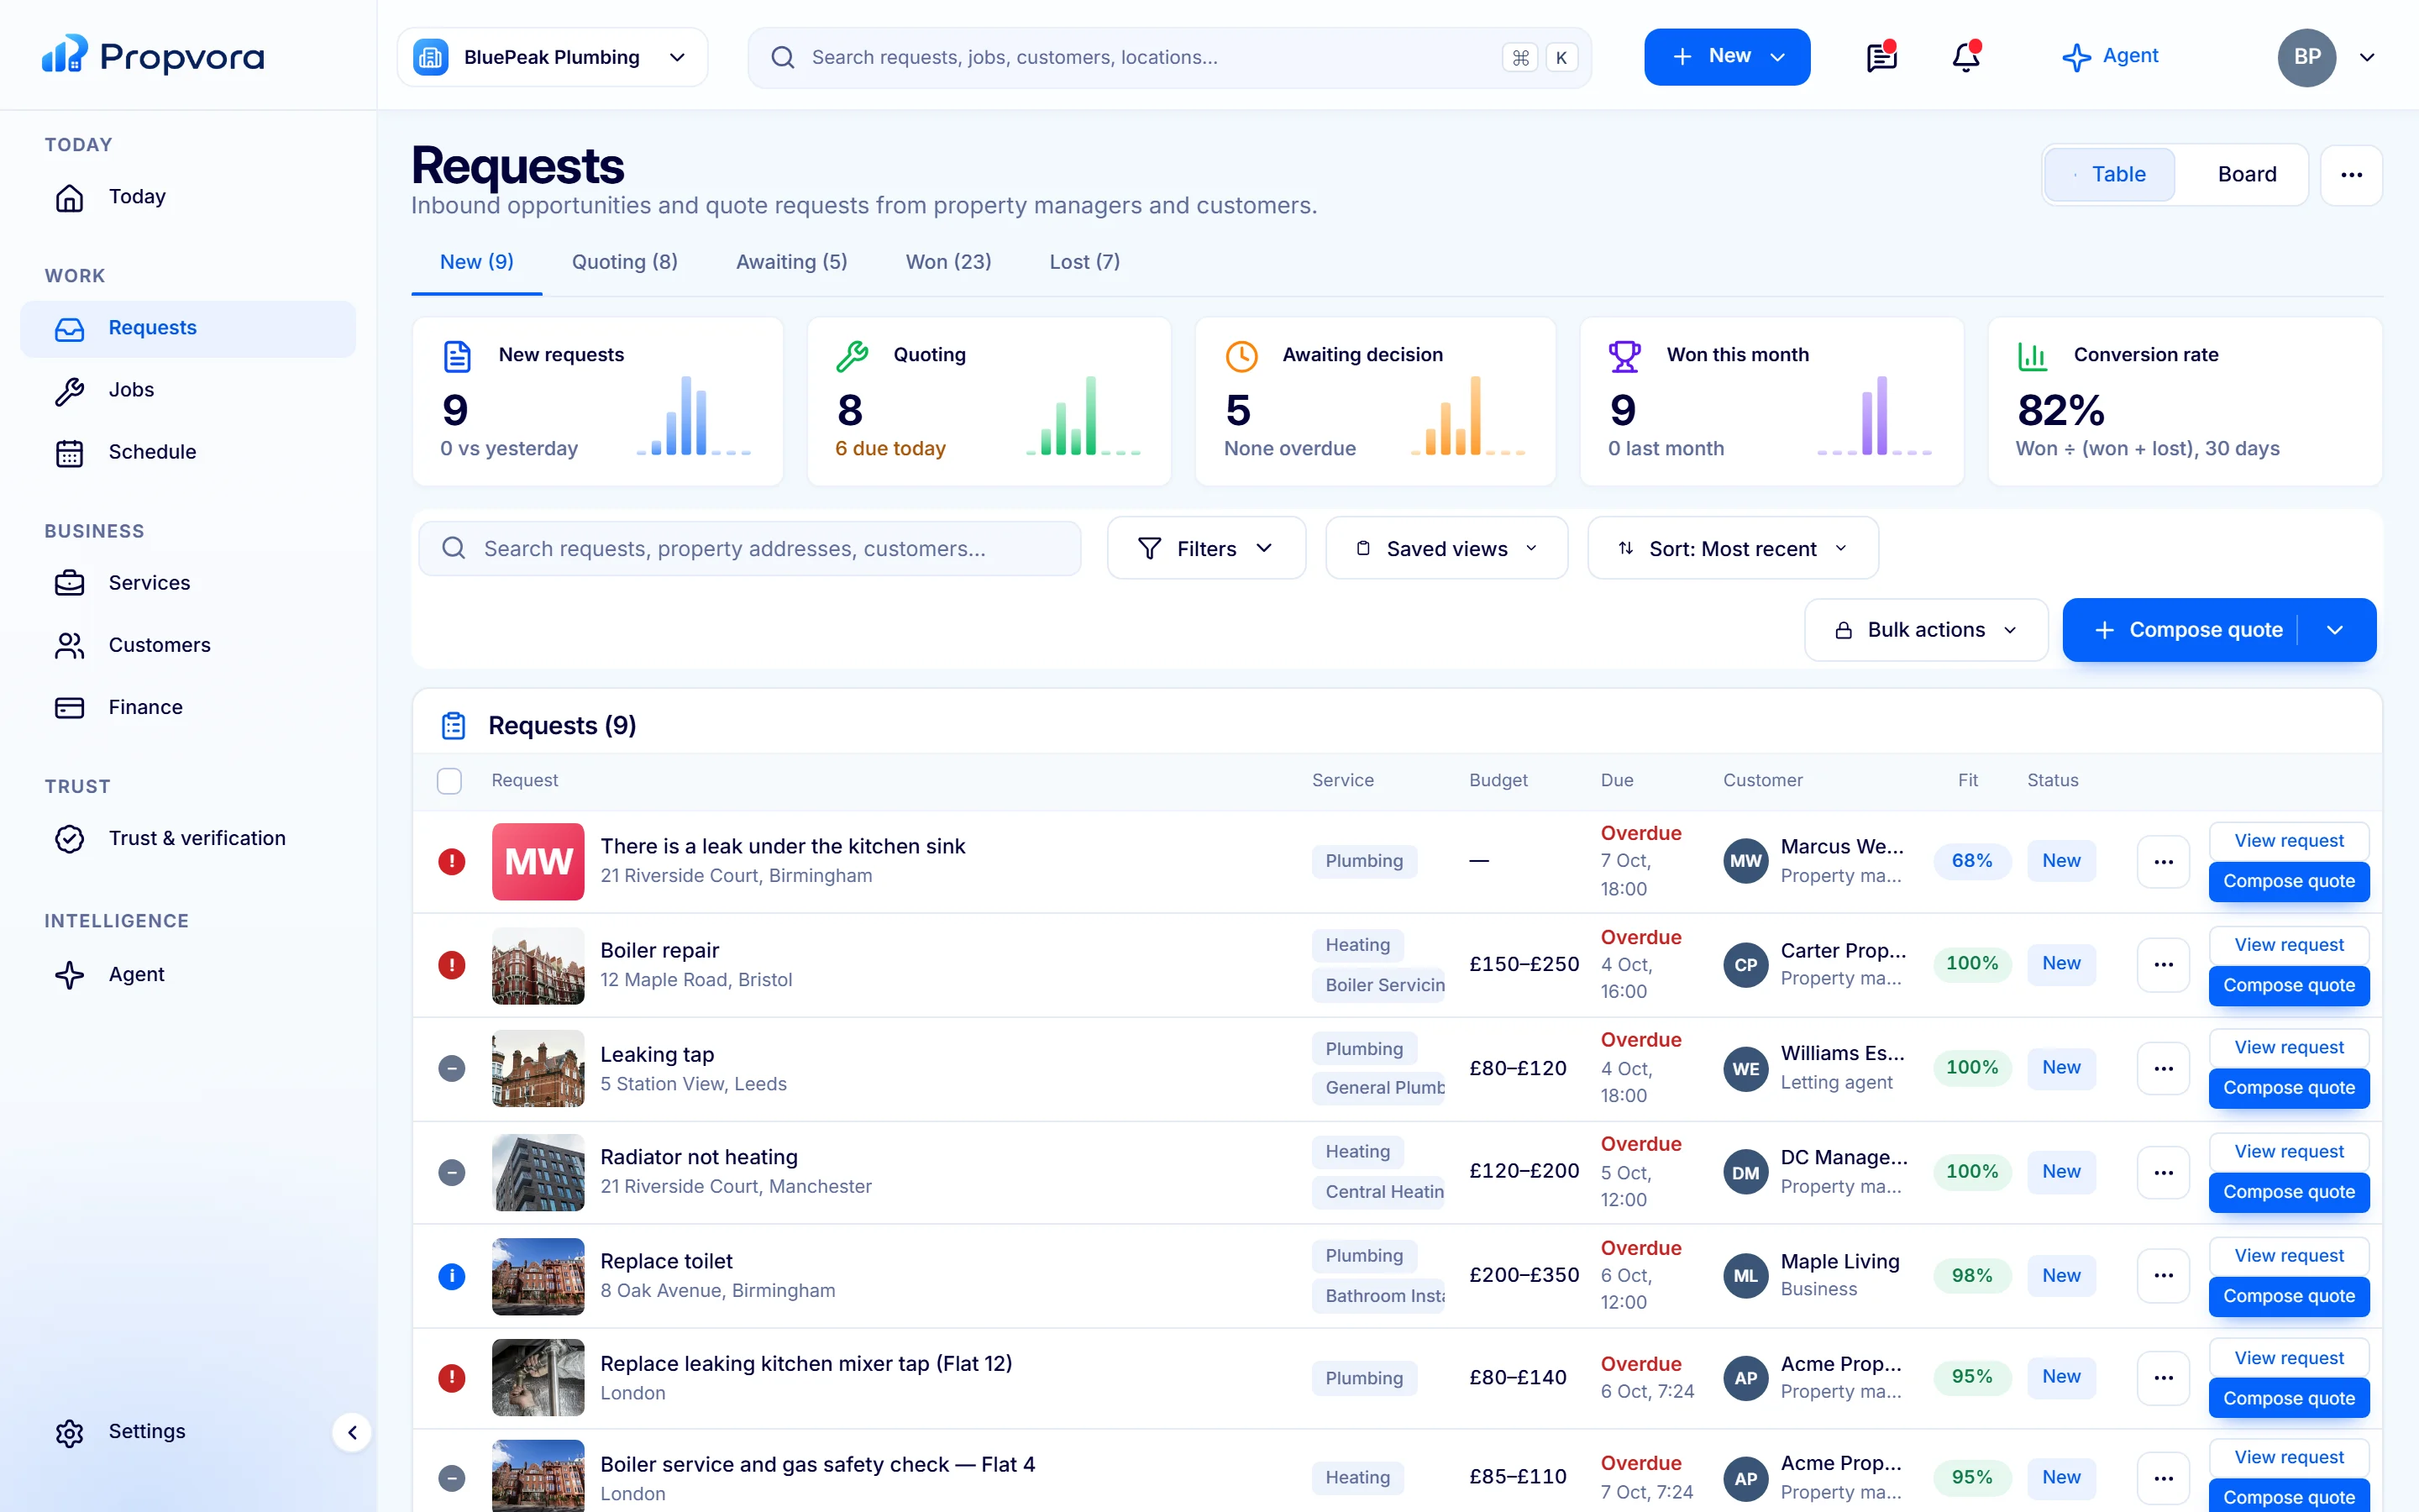Switch to the Lost (7) tab
Image resolution: width=2419 pixels, height=1512 pixels.
1084,262
